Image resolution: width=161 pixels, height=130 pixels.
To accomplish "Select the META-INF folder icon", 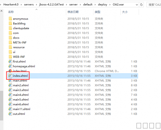I will click(10, 42).
